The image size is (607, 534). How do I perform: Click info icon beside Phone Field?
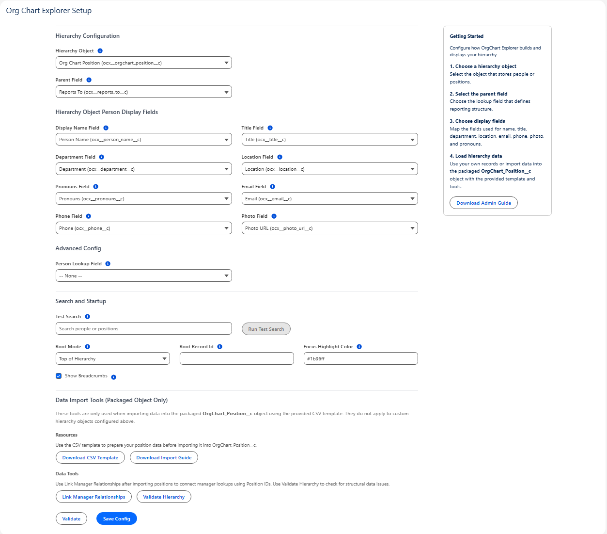click(89, 216)
